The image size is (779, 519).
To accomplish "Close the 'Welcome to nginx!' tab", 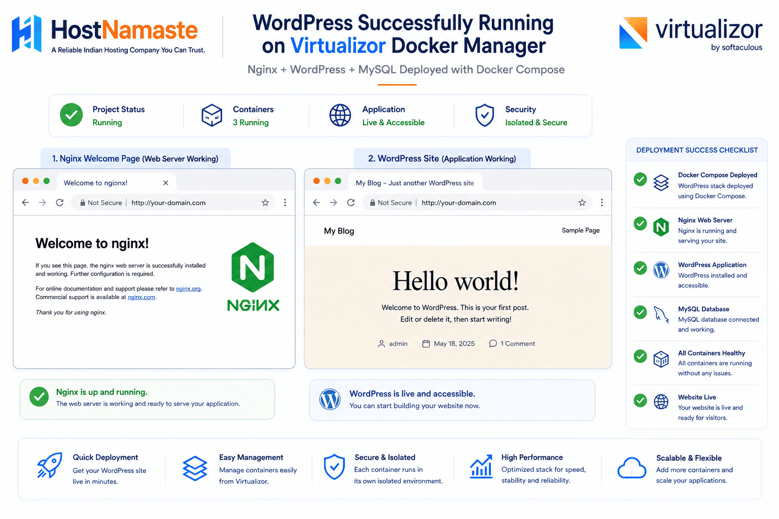I will point(166,183).
